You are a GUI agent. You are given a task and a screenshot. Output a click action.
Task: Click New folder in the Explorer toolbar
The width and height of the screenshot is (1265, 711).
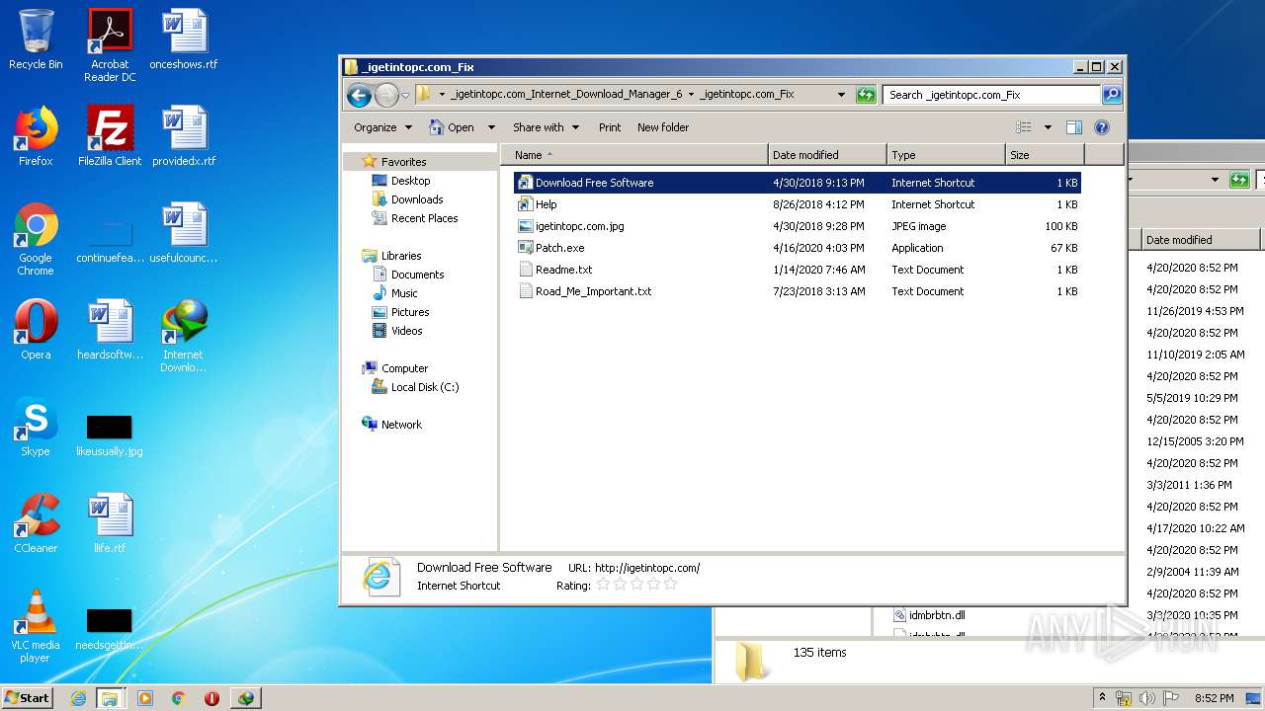(x=663, y=127)
